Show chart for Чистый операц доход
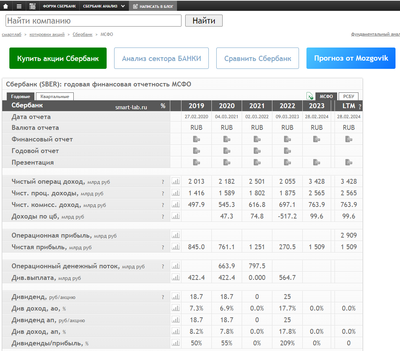The image size is (400, 351). point(176,181)
